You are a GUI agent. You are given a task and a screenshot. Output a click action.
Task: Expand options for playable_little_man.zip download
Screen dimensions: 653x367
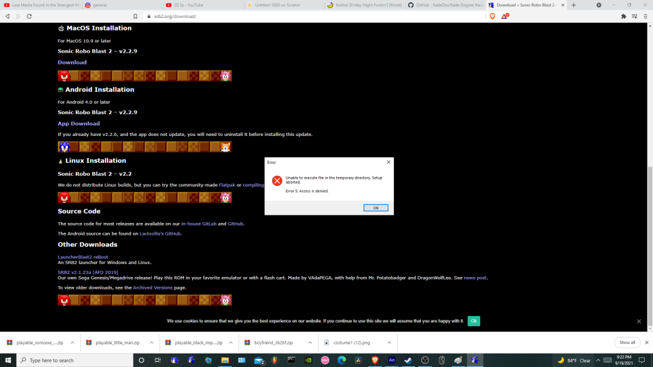[x=152, y=343]
